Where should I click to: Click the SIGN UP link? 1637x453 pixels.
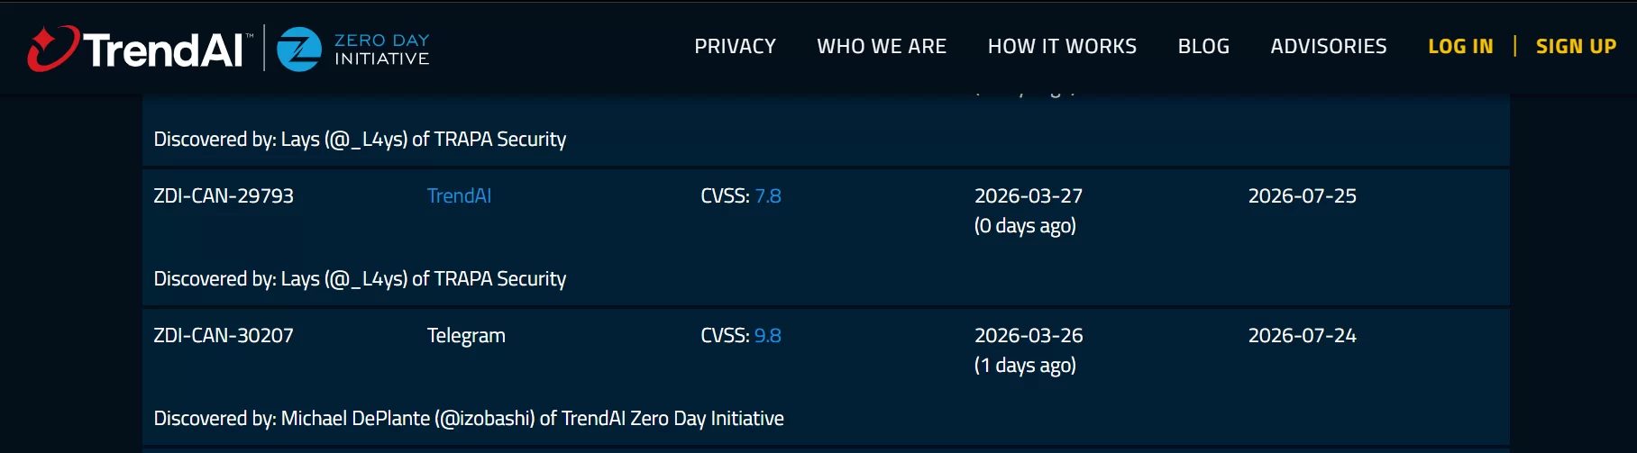coord(1576,46)
